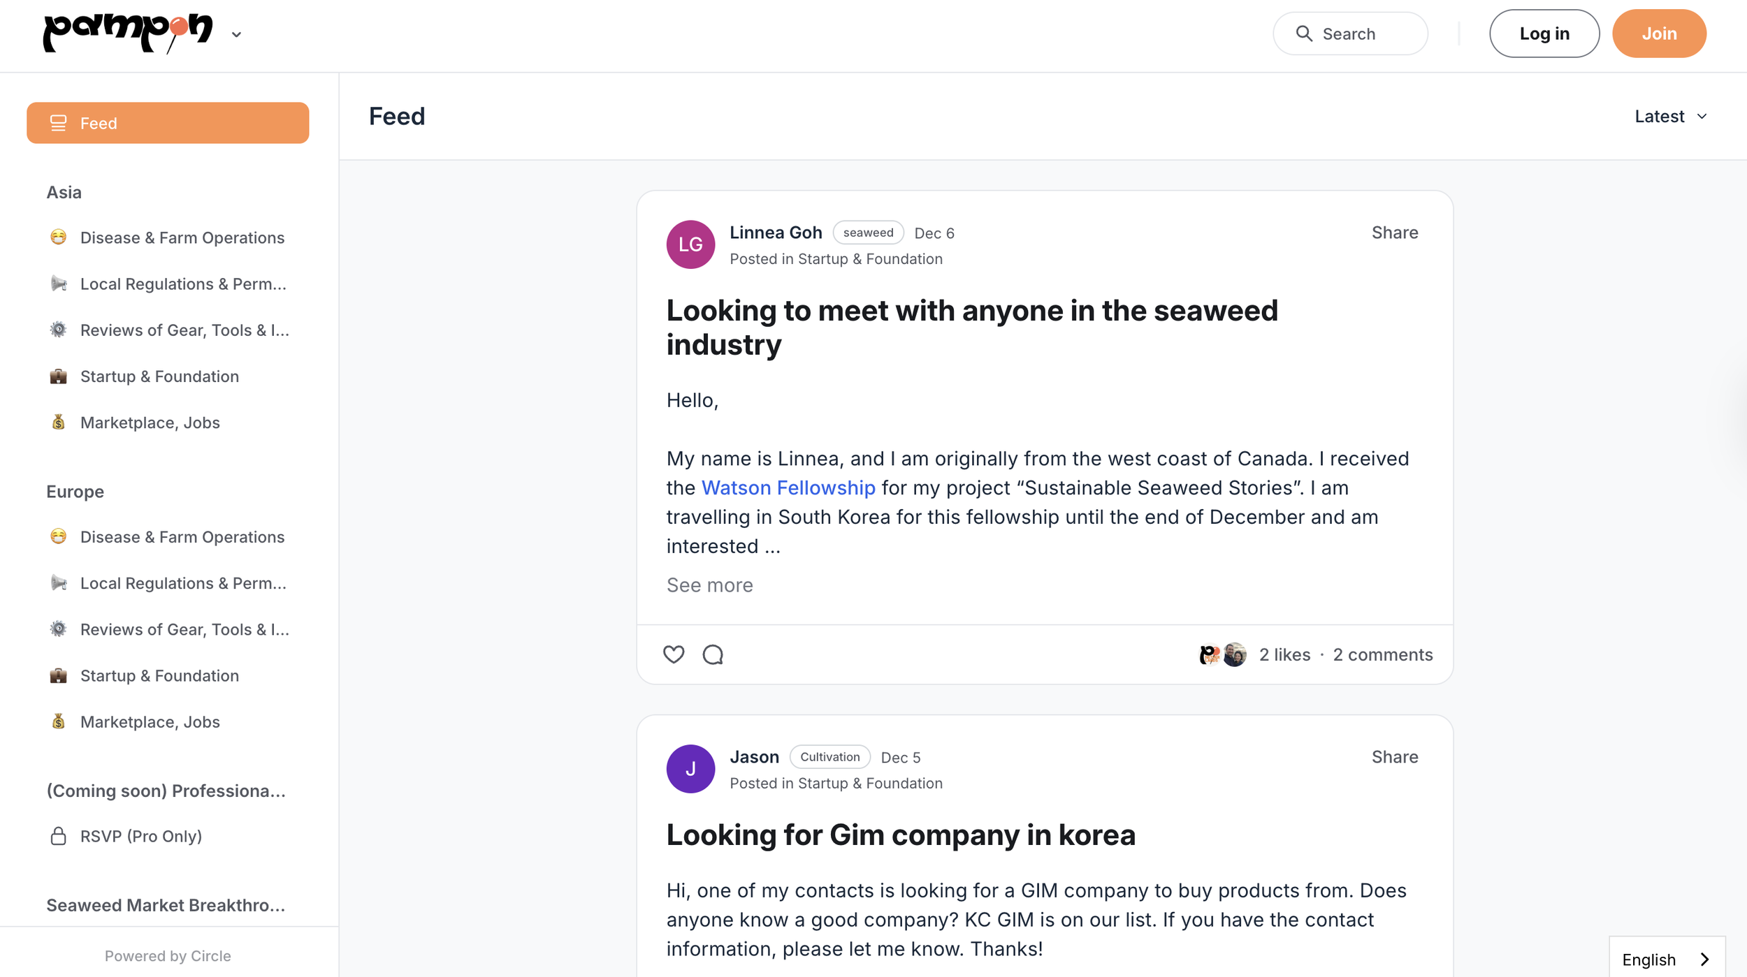Viewport: 1747px width, 977px height.
Task: Click the Log in button
Action: (x=1544, y=34)
